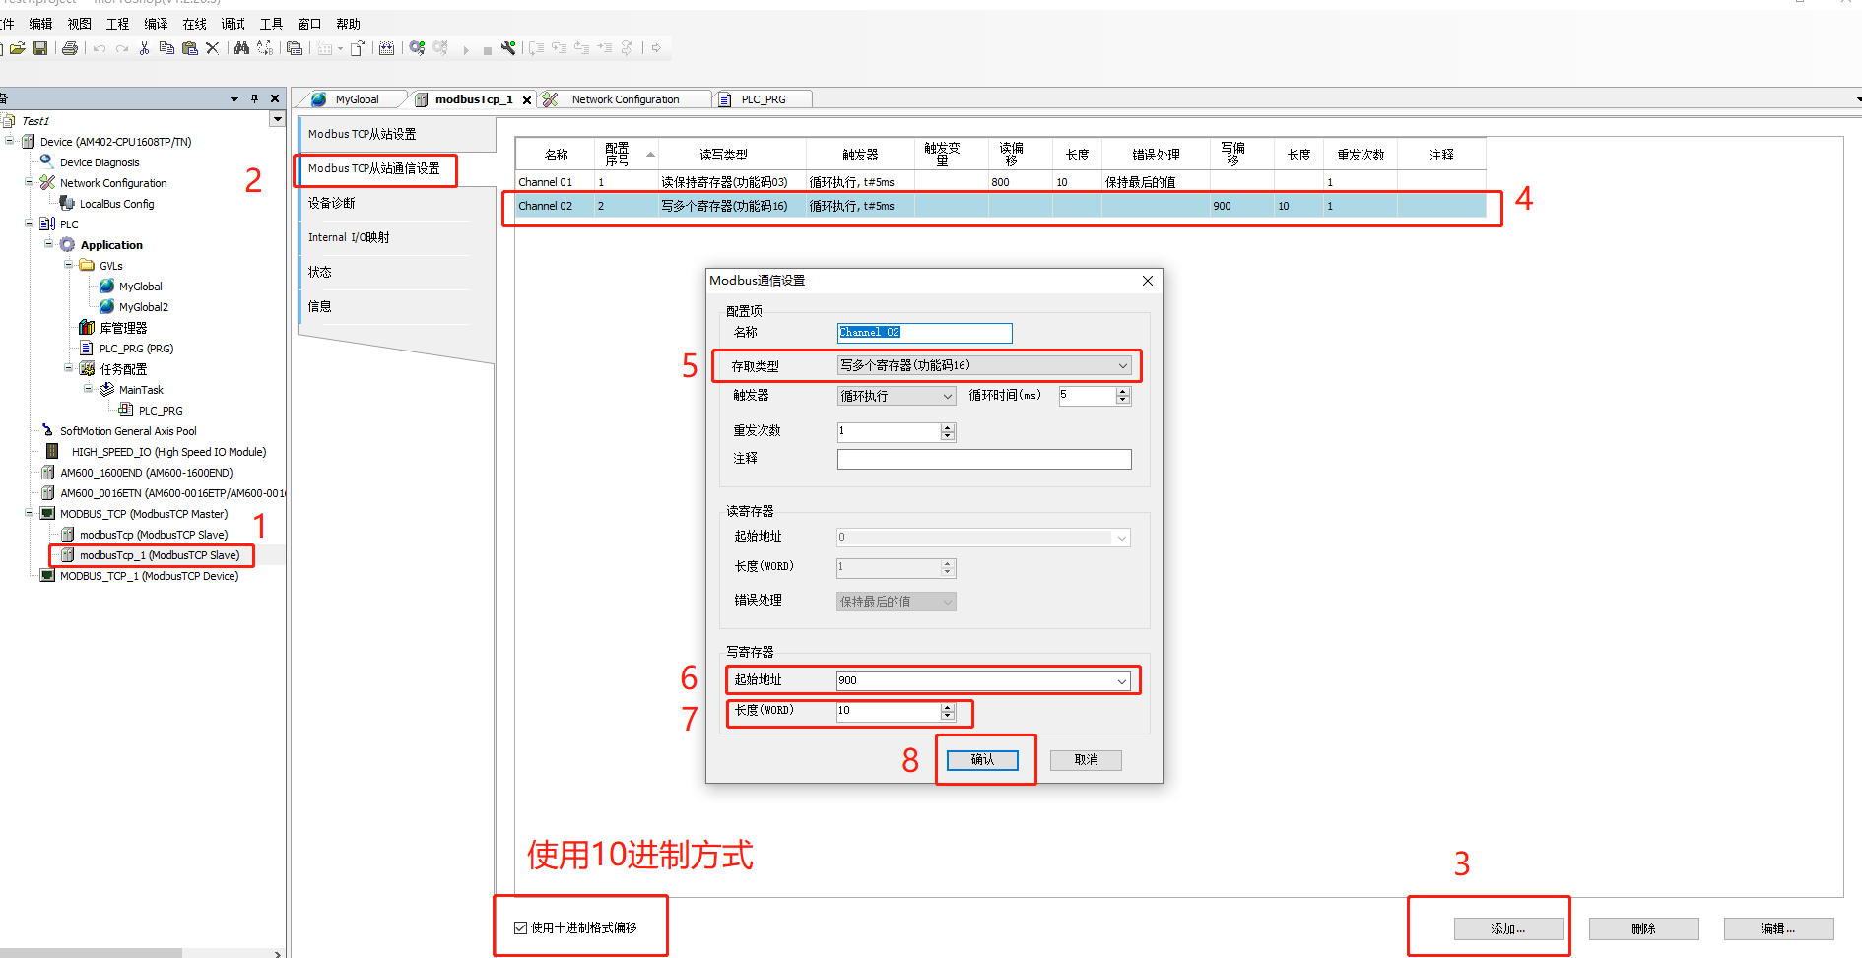Select modbusTcp_1 (ModbusTCP Slave) node
Screen dimensions: 1862x958
160,555
